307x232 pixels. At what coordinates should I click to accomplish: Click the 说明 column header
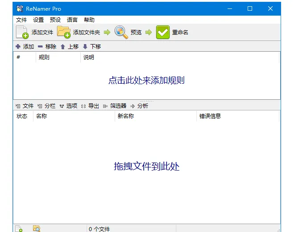[180, 57]
